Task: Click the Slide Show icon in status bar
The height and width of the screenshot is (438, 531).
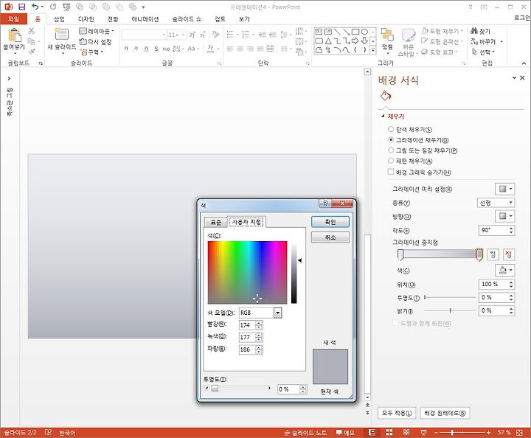Action: (x=423, y=432)
